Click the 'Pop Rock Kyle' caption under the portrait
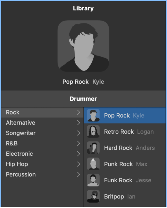 click(83, 82)
